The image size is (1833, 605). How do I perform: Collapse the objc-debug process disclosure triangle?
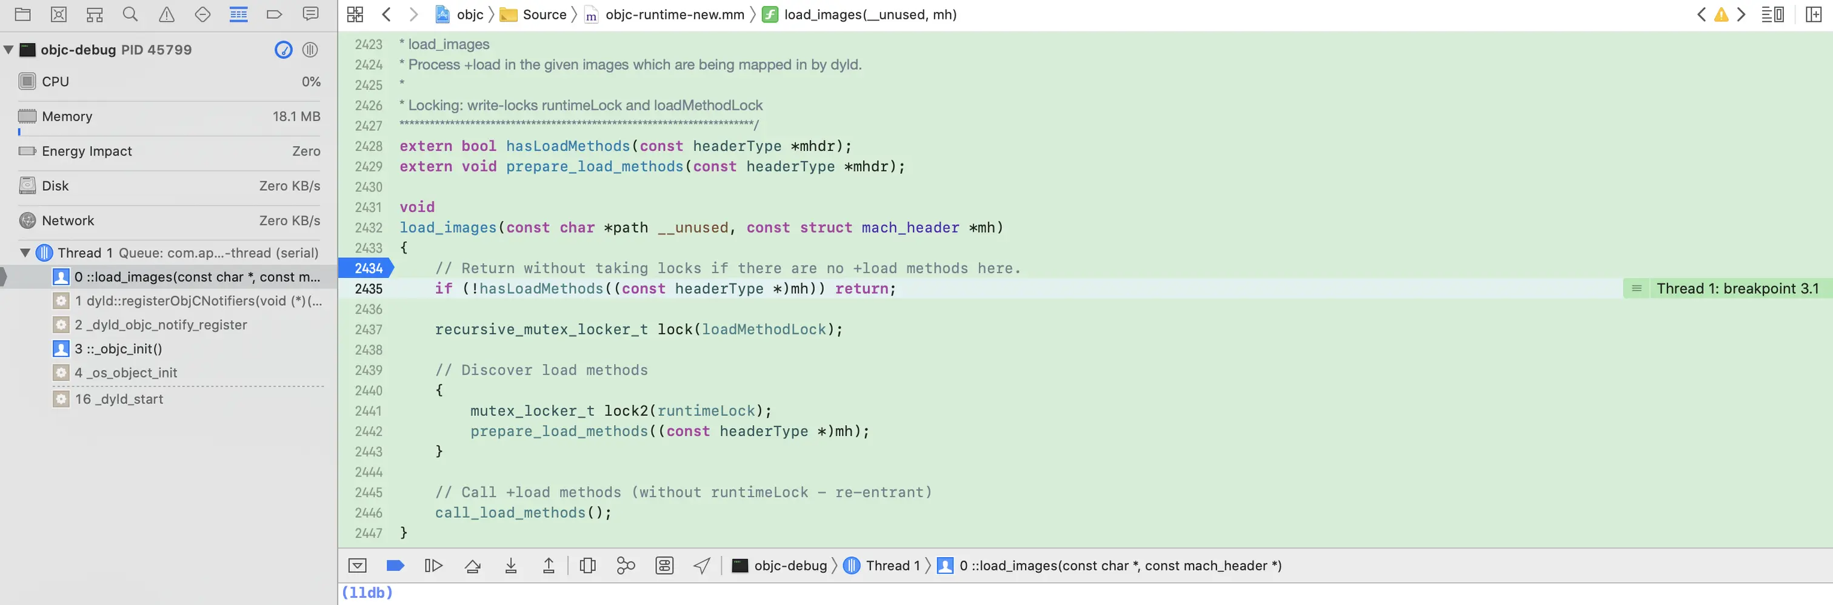tap(8, 50)
